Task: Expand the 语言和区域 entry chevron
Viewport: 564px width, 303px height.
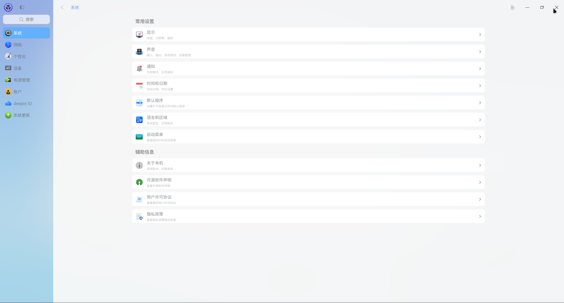Action: click(480, 119)
